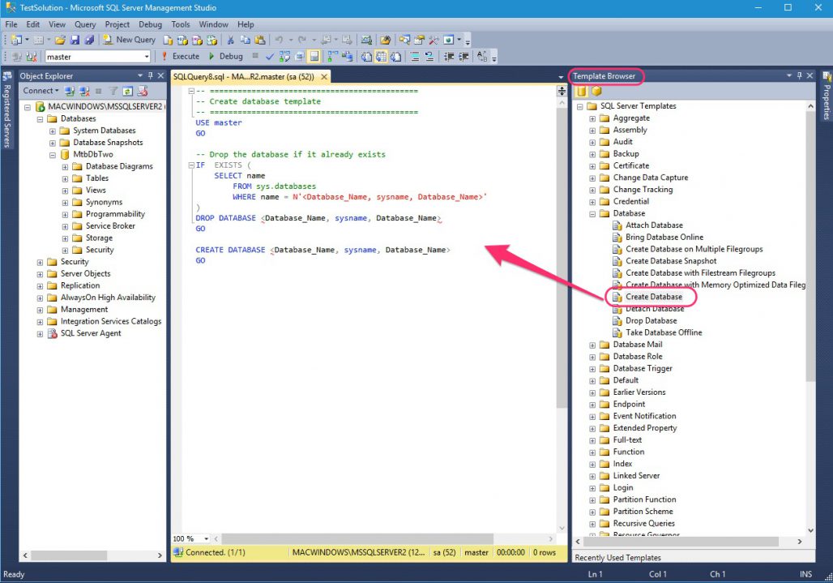Click the Open File folder icon
This screenshot has width=833, height=583.
coord(60,40)
